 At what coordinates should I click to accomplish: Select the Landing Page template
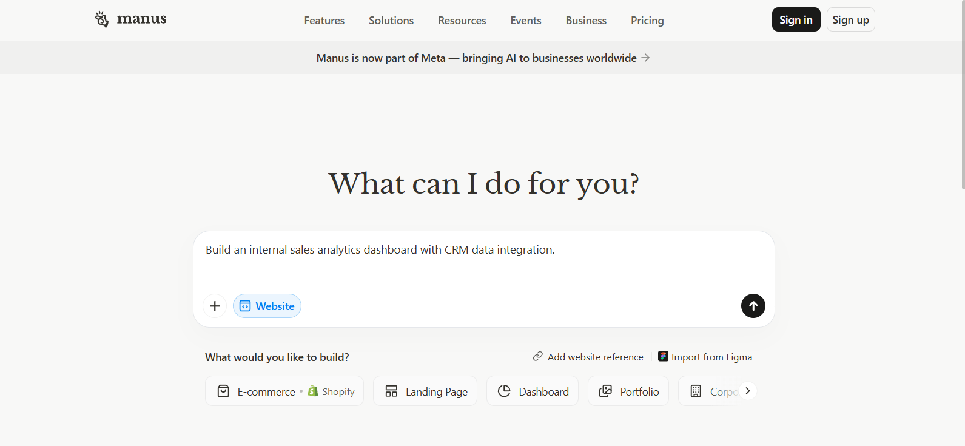tap(425, 391)
